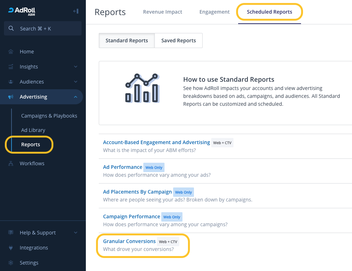Expand the Help & Support chevron
352x271 pixels.
tap(75, 233)
